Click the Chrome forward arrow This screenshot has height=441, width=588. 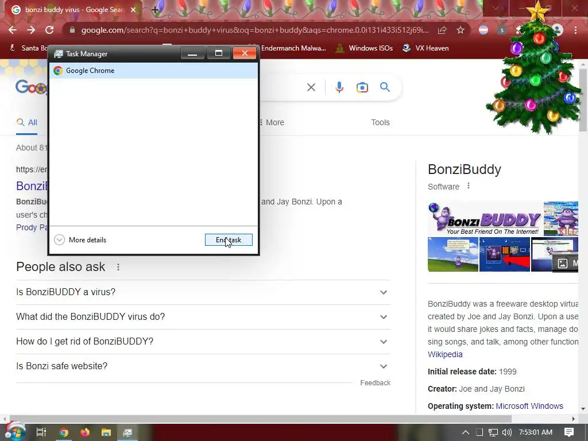click(x=31, y=30)
